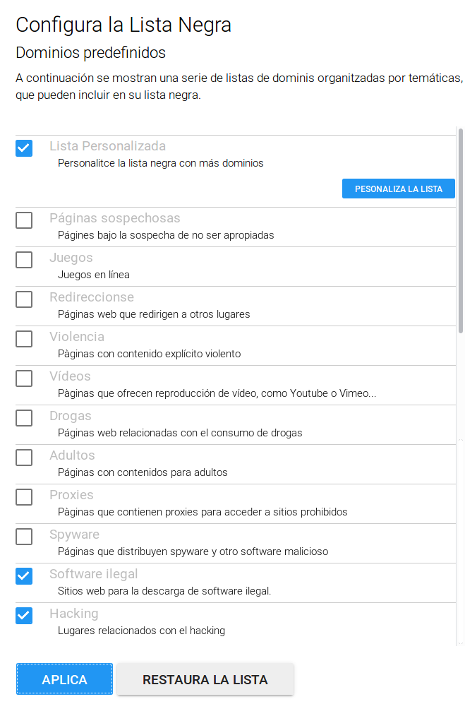The height and width of the screenshot is (716, 465).
Task: Click the Software ilegal list title
Action: (x=93, y=574)
